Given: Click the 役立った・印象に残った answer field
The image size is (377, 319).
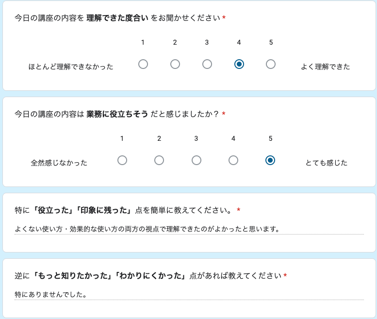Looking at the screenshot, I should coord(189,229).
